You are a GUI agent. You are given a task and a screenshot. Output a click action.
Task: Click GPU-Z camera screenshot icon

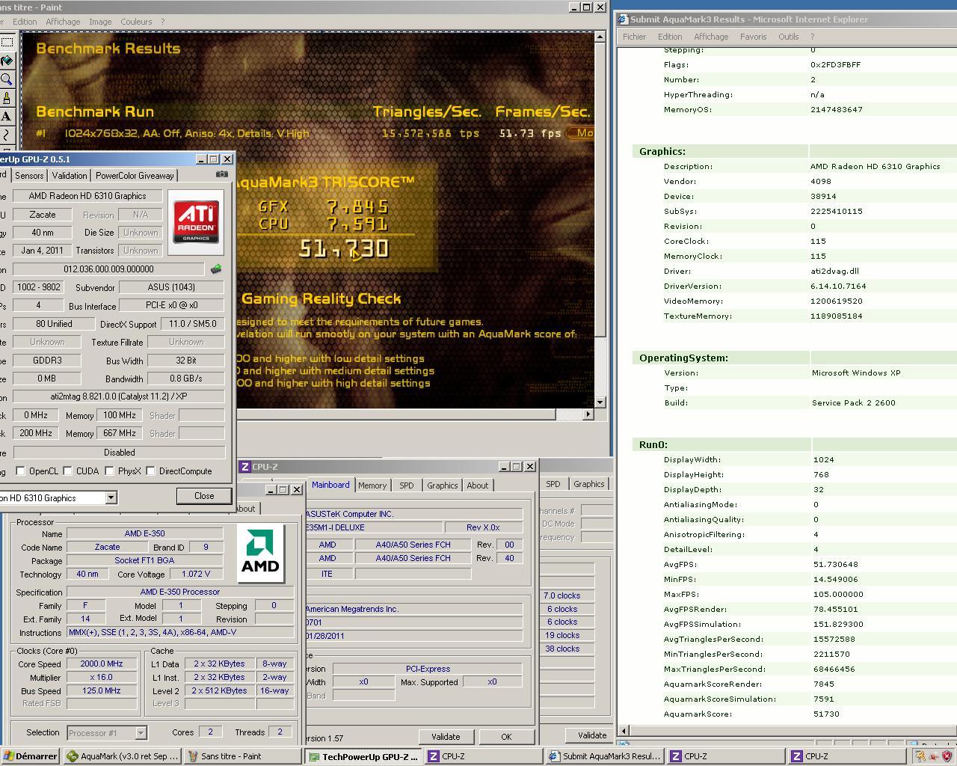click(222, 174)
